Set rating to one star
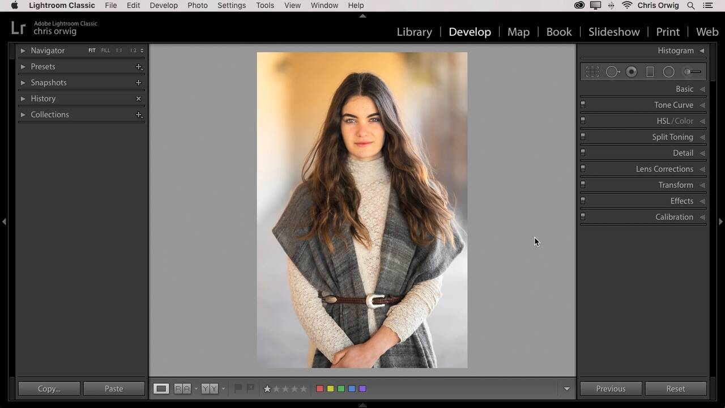The image size is (725, 408). tap(267, 389)
